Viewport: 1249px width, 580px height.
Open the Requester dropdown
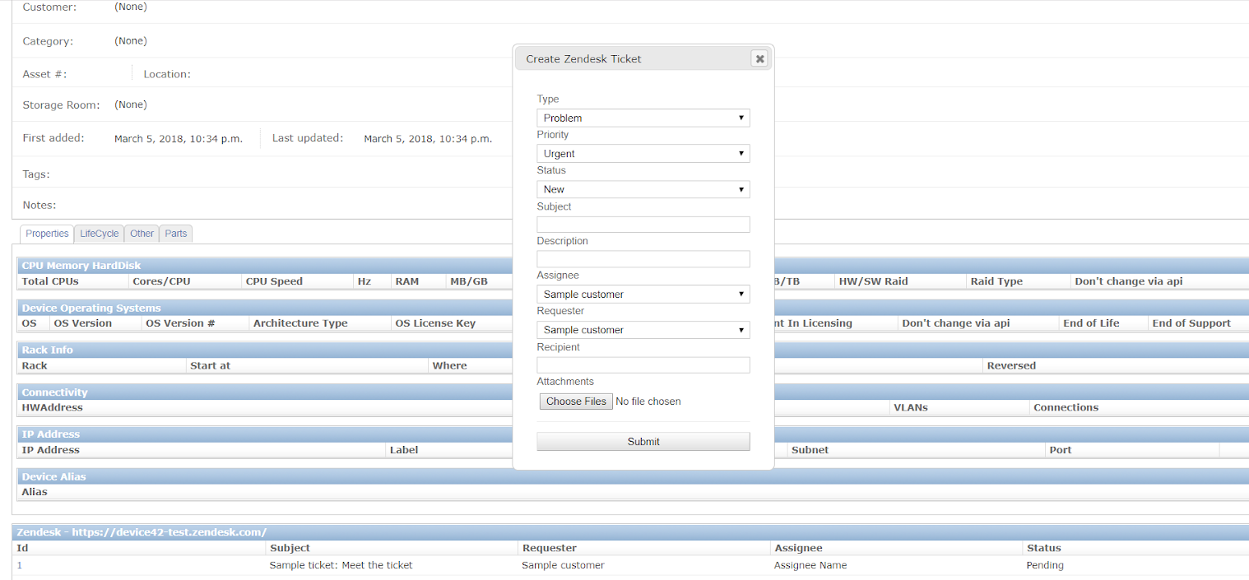[x=643, y=329]
